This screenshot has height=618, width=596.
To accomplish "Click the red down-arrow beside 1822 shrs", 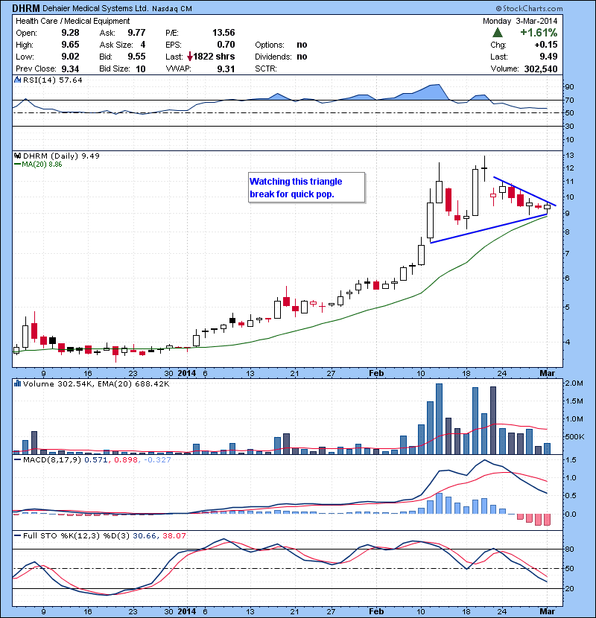I will tap(190, 57).
